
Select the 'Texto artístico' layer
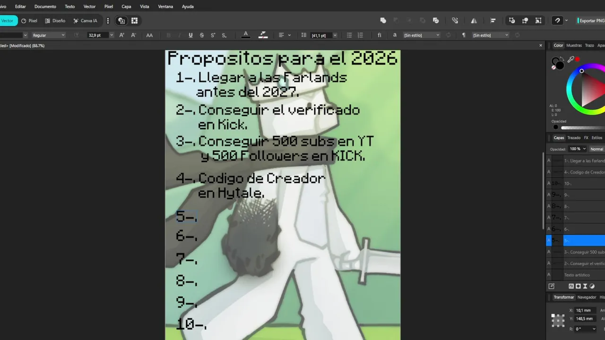(576, 275)
